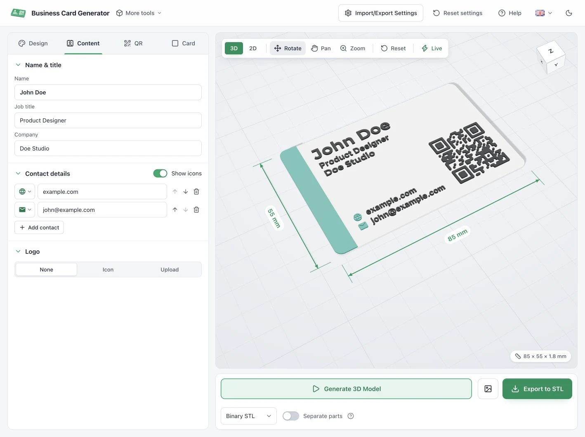Open Import/Export Settings
The width and height of the screenshot is (585, 437).
(381, 13)
